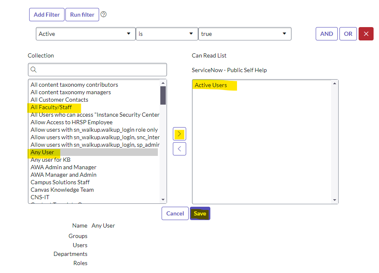Open the 'true' value dropdown
The width and height of the screenshot is (379, 273).
pos(244,34)
